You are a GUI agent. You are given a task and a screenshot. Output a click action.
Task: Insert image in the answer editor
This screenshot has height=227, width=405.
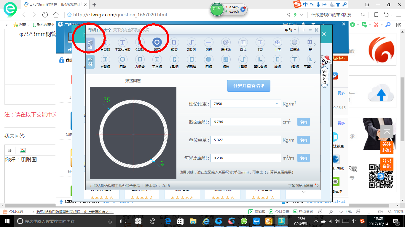(23, 150)
